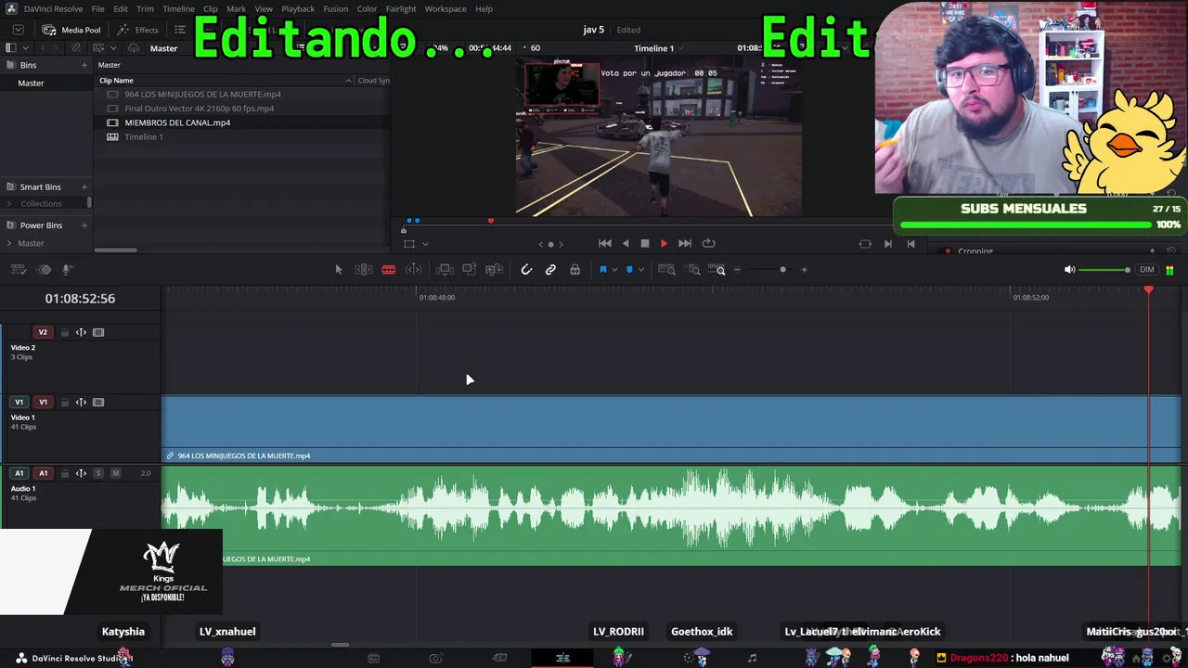Add a blue Flag to clip
Screen dimensions: 1188x668
pyautogui.click(x=603, y=270)
